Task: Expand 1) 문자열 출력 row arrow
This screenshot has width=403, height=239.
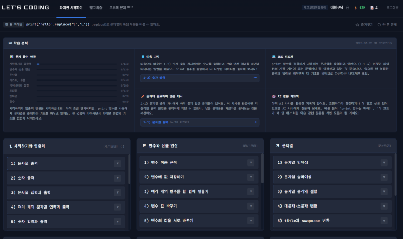Action: tap(118, 163)
